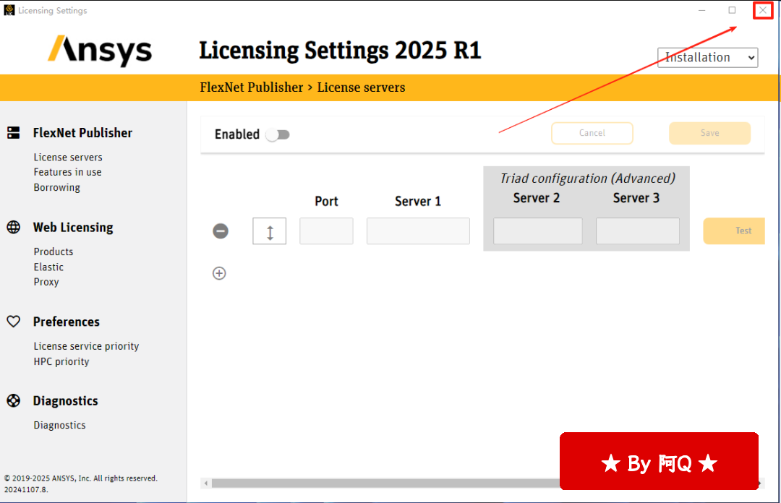Click the Cancel button
781x503 pixels.
(x=592, y=134)
